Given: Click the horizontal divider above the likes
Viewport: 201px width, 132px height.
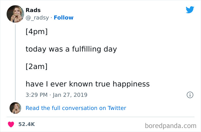Looking at the screenshot, I should click(x=100, y=117).
